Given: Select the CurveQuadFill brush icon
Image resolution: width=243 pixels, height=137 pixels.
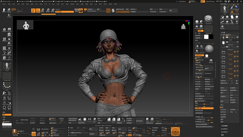Looking at the screenshot, I should 80,120.
